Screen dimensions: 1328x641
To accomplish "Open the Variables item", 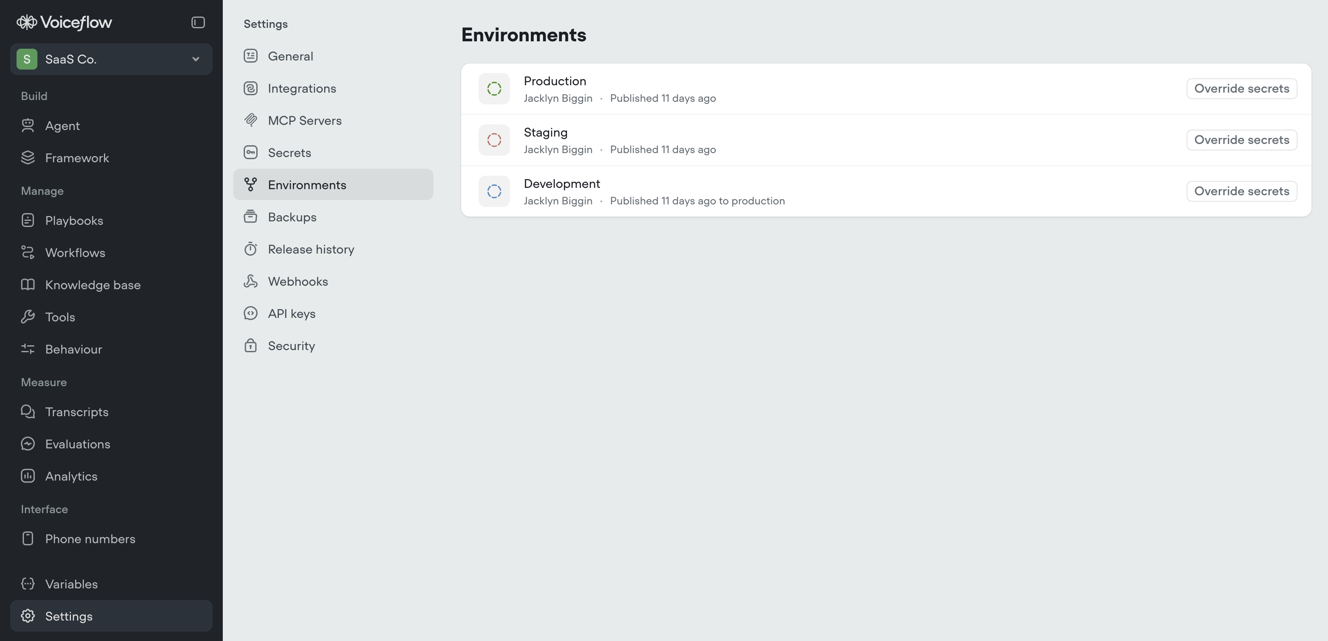I will [x=71, y=584].
